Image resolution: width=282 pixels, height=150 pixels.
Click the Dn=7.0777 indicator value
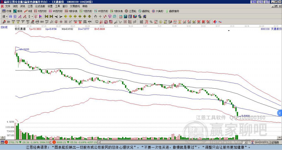84,29
